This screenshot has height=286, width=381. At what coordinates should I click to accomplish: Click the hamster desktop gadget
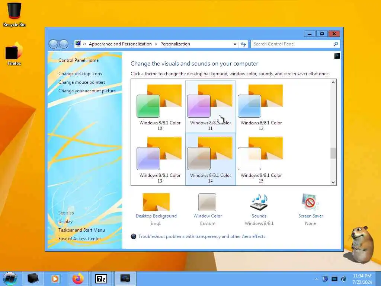pos(362,244)
